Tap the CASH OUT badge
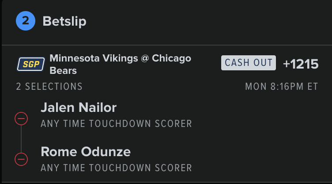This screenshot has width=332, height=184. coord(249,63)
